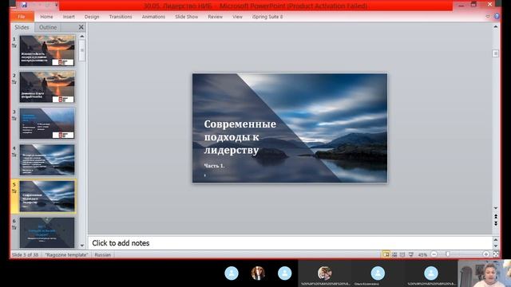511x287 pixels.
Task: Click the blue participant avatar right of red-haired photo
Action: click(284, 273)
